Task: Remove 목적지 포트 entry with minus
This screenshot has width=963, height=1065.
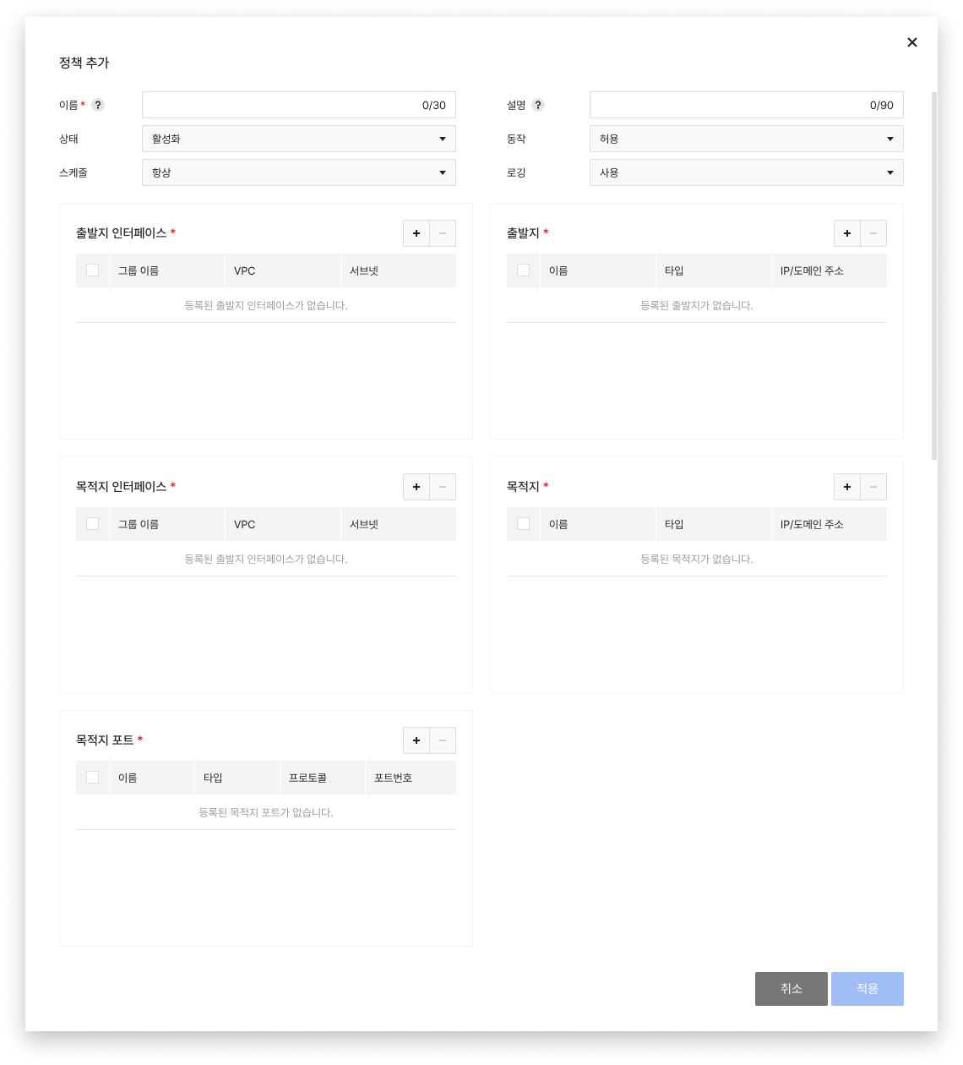Action: tap(443, 740)
